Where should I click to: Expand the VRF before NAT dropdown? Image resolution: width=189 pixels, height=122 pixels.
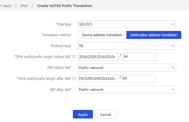[x=127, y=67]
